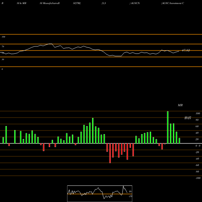
Task: Click the MR value 25.27 label
Action: (188, 118)
